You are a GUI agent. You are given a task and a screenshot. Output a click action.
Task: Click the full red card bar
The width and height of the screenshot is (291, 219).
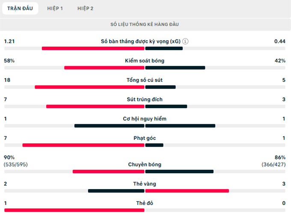(x=74, y=210)
